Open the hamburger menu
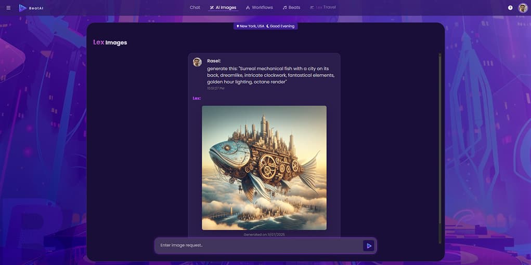The image size is (531, 265). (8, 8)
